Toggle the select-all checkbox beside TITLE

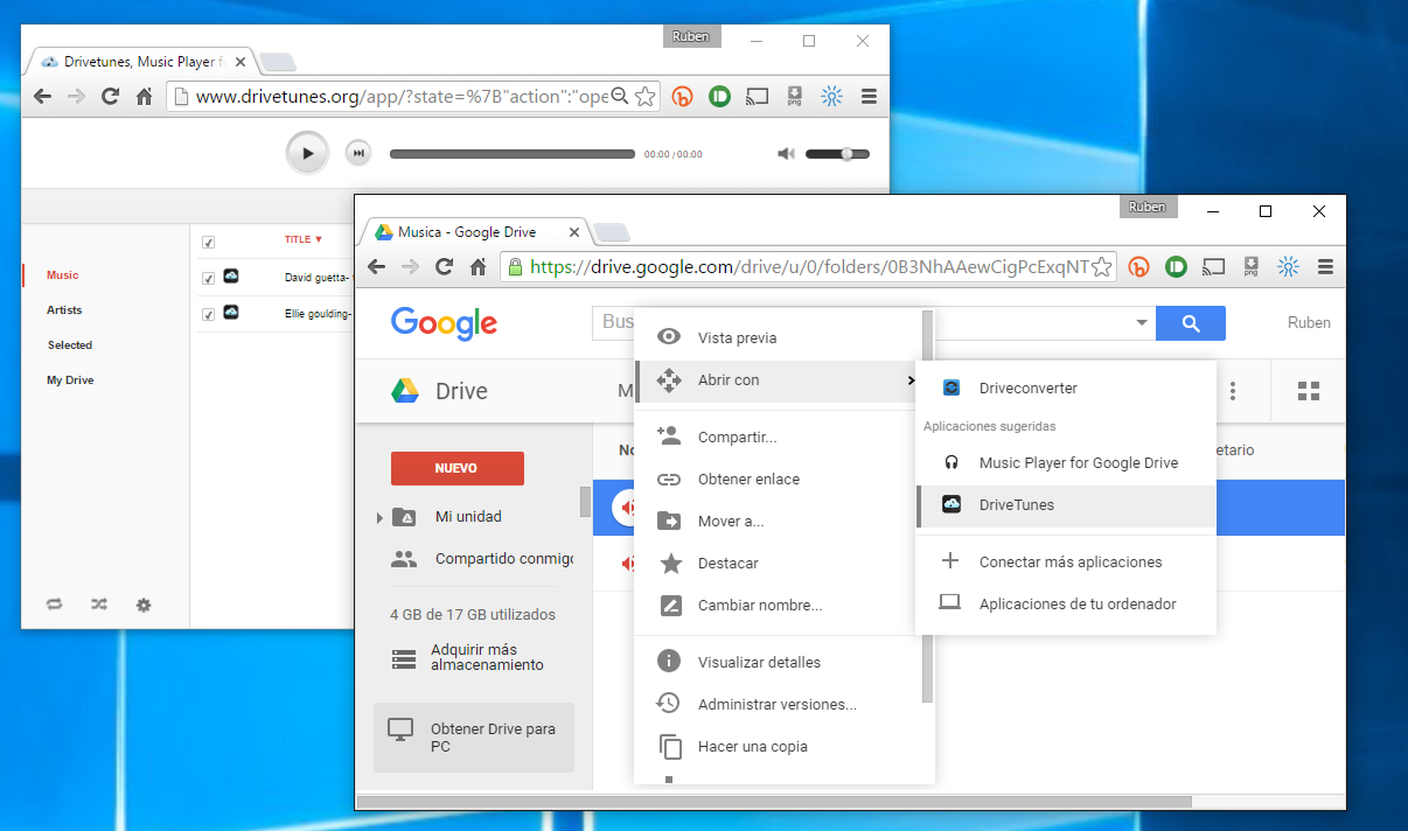[208, 242]
